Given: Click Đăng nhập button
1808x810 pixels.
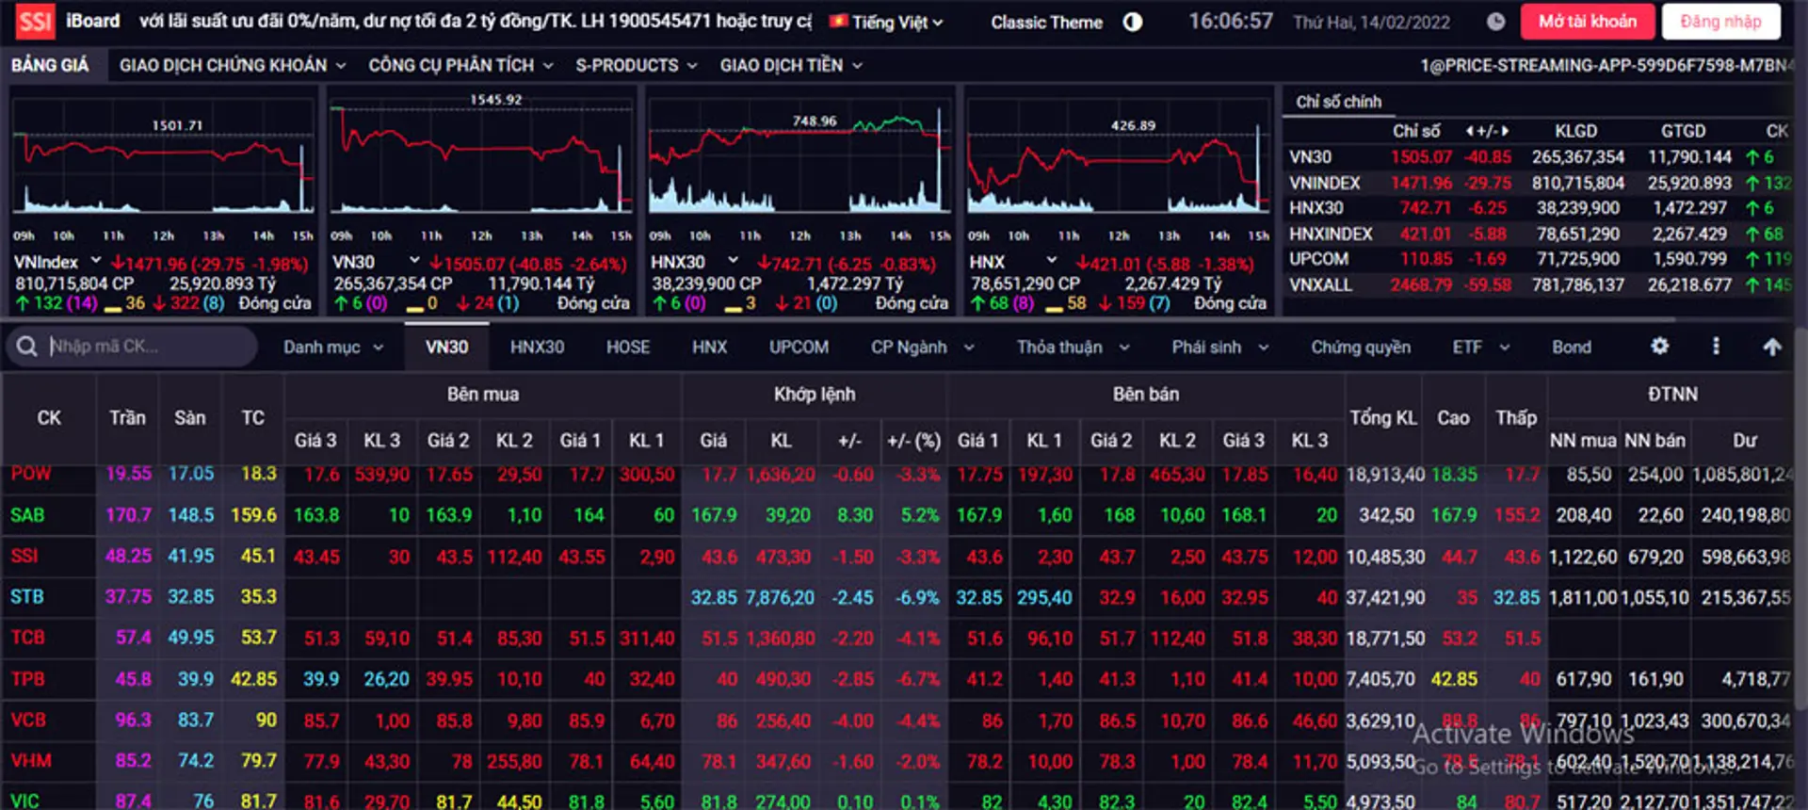Looking at the screenshot, I should [x=1720, y=21].
